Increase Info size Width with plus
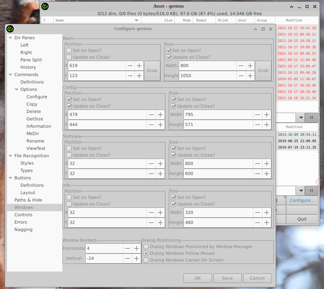The height and width of the screenshot is (289, 324). (267, 213)
